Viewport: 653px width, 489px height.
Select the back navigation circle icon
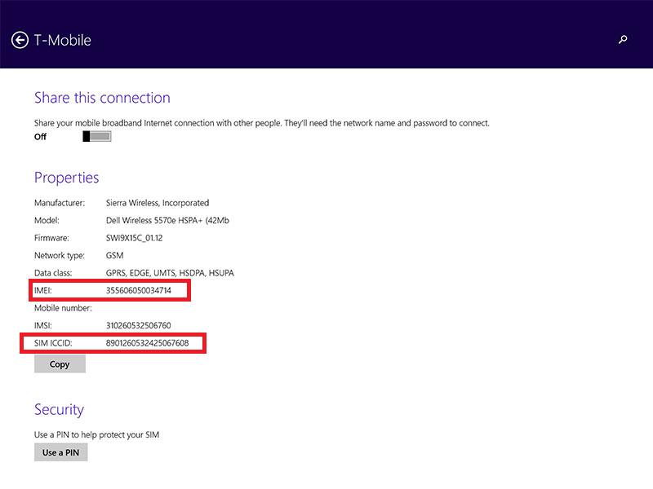[x=20, y=39]
